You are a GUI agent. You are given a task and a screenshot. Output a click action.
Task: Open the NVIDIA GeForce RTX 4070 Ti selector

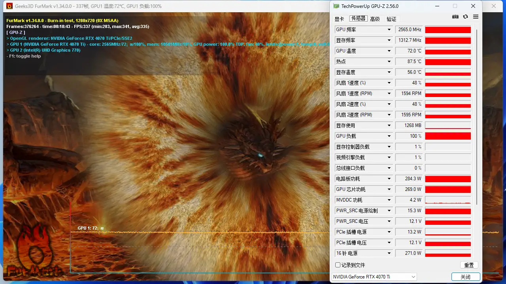pyautogui.click(x=374, y=277)
